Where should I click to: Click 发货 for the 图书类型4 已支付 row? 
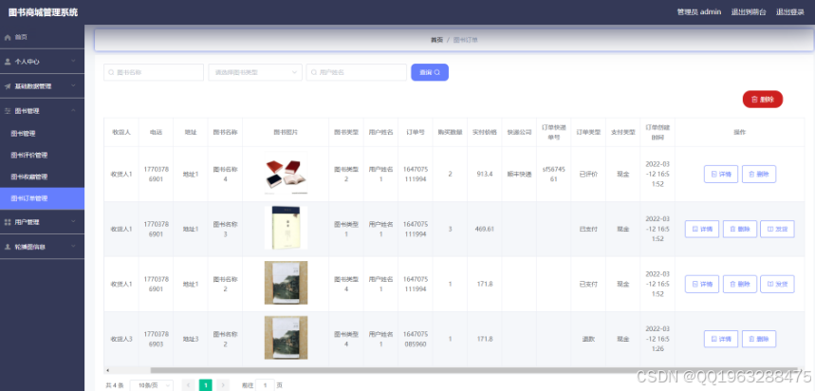(778, 284)
